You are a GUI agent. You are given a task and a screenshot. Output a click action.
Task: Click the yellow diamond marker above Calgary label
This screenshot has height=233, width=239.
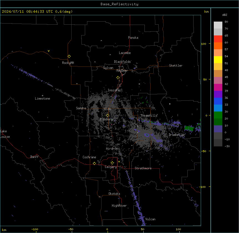[x=112, y=163]
